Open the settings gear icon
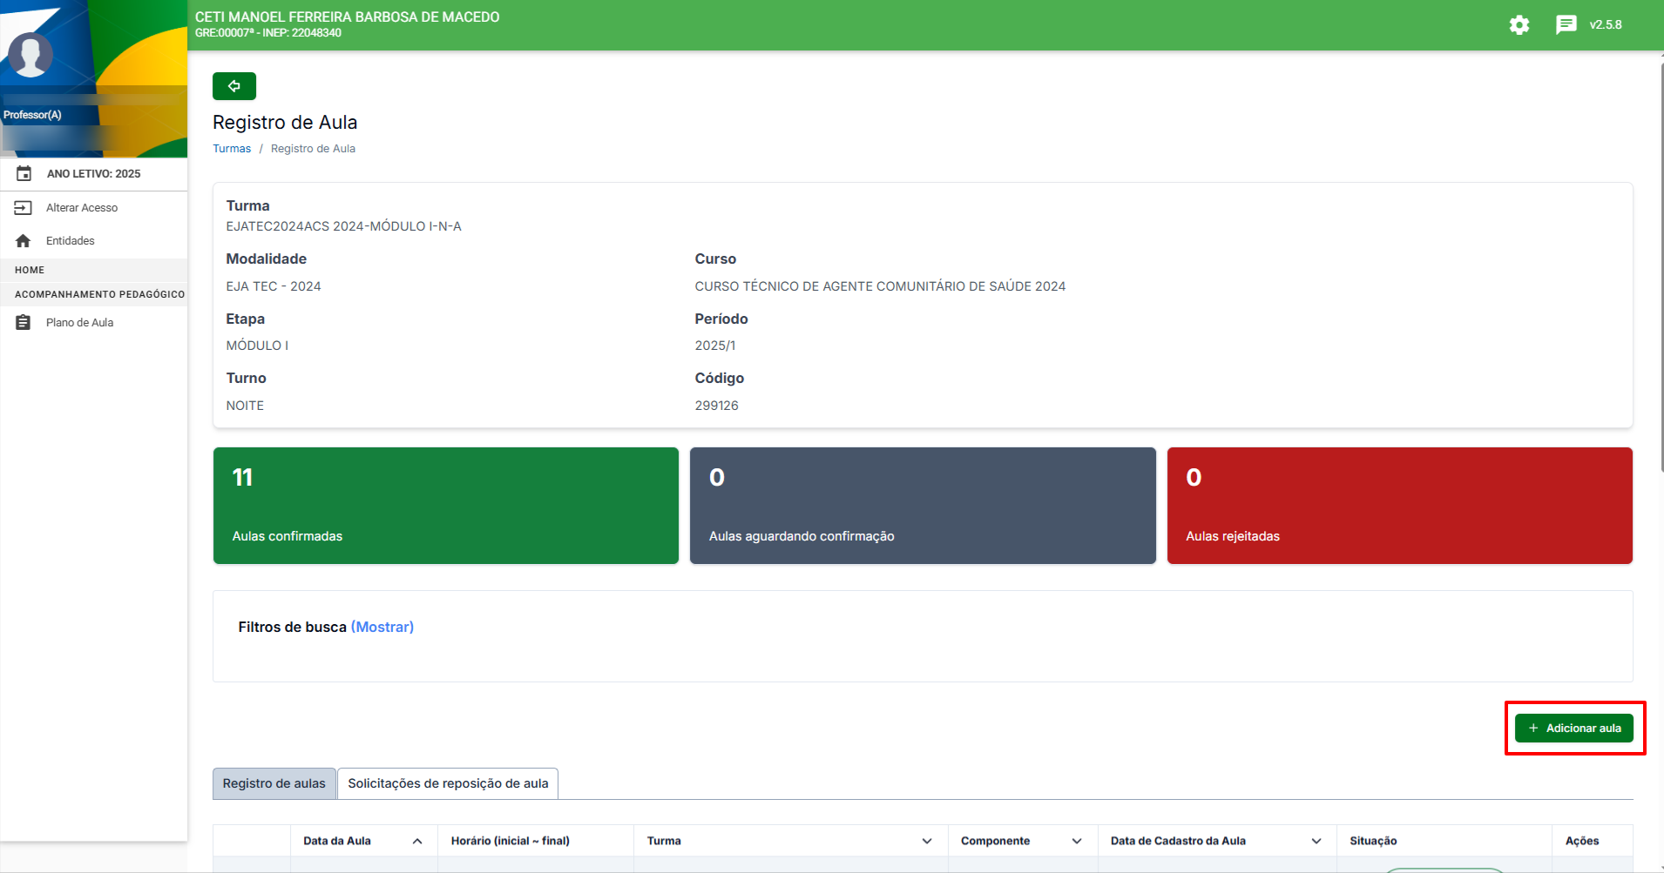This screenshot has height=873, width=1664. pyautogui.click(x=1519, y=25)
